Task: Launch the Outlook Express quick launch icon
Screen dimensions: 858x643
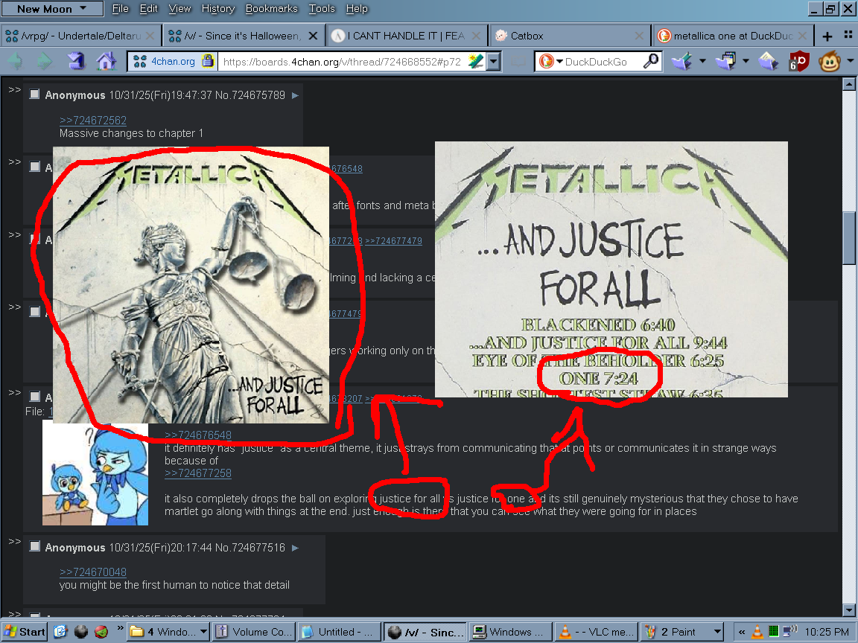Action: click(x=60, y=632)
